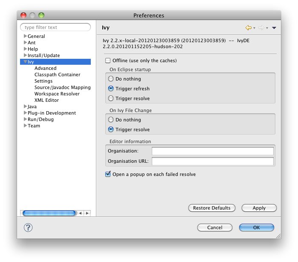This screenshot has width=298, height=262.
Task: Click the forward navigation arrow icon
Action: (261, 28)
